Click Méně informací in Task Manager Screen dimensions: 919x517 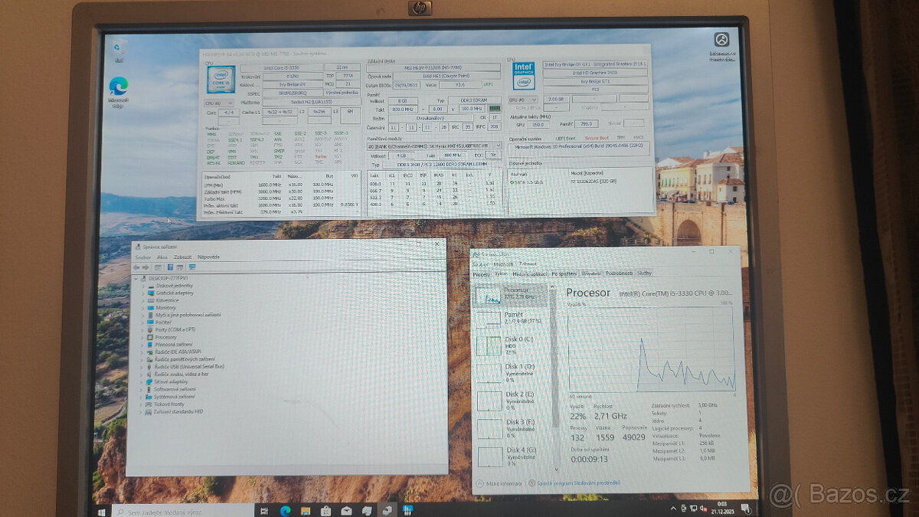coord(505,483)
